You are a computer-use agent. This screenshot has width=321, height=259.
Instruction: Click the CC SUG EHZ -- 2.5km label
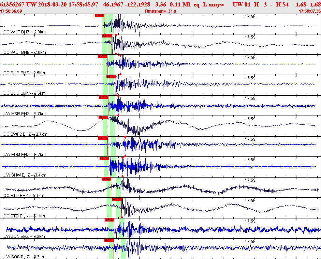click(24, 73)
